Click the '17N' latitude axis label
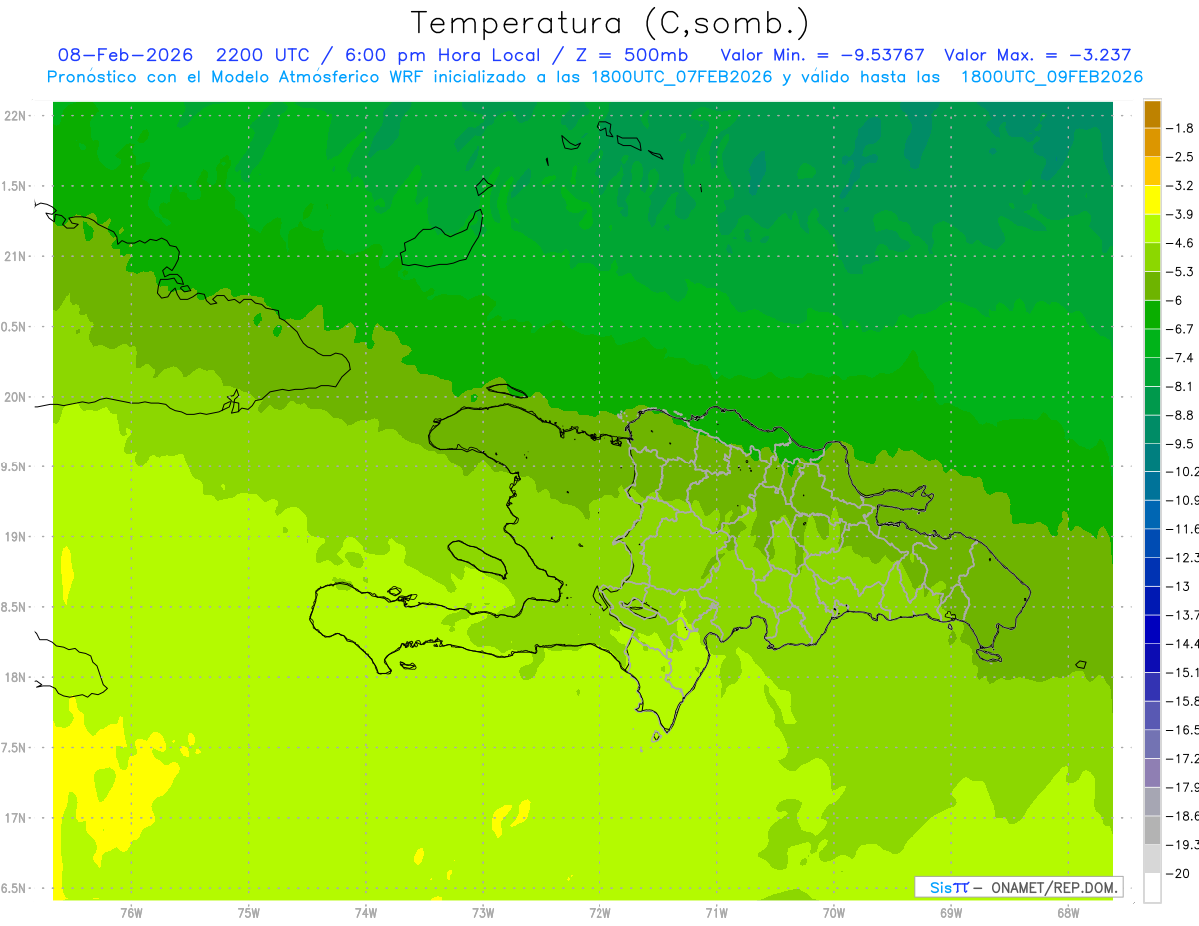Viewport: 1199px width, 926px height. (x=15, y=818)
